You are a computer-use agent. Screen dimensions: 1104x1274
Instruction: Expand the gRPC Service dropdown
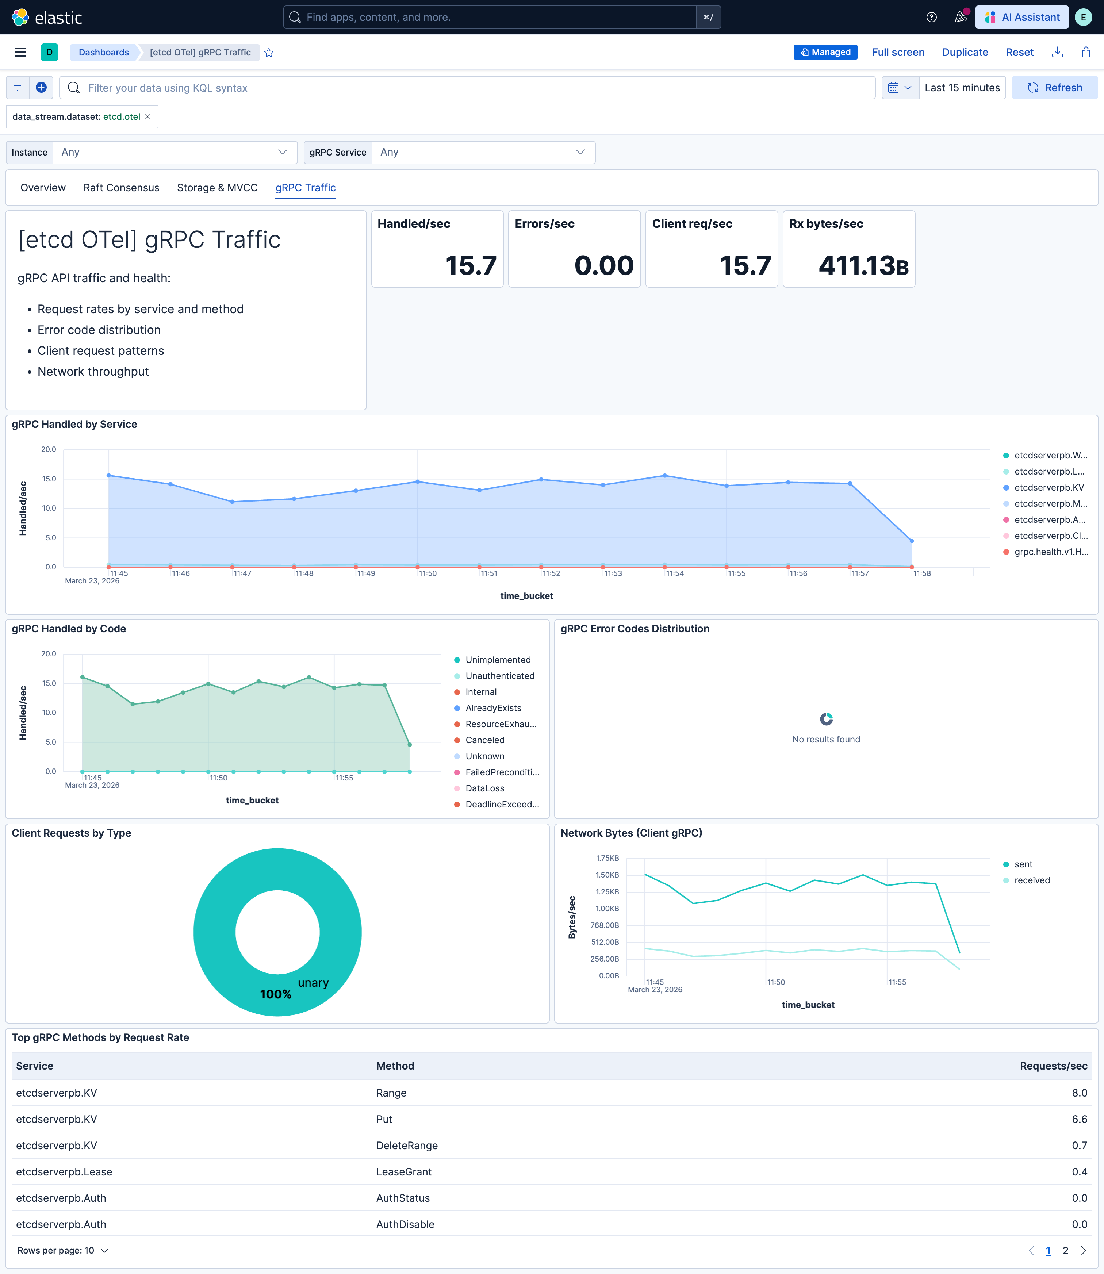point(484,152)
